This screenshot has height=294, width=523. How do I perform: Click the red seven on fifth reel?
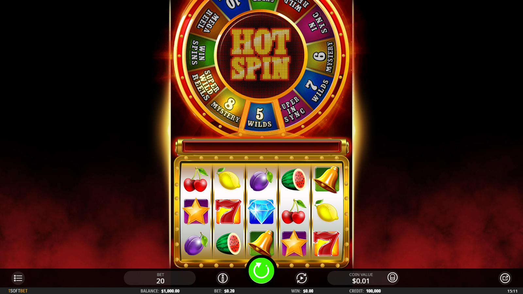(326, 244)
